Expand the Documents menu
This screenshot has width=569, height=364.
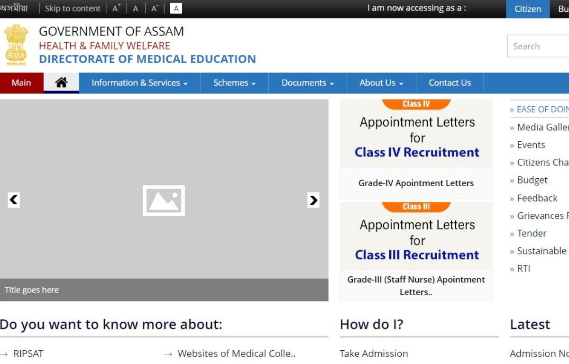click(308, 83)
